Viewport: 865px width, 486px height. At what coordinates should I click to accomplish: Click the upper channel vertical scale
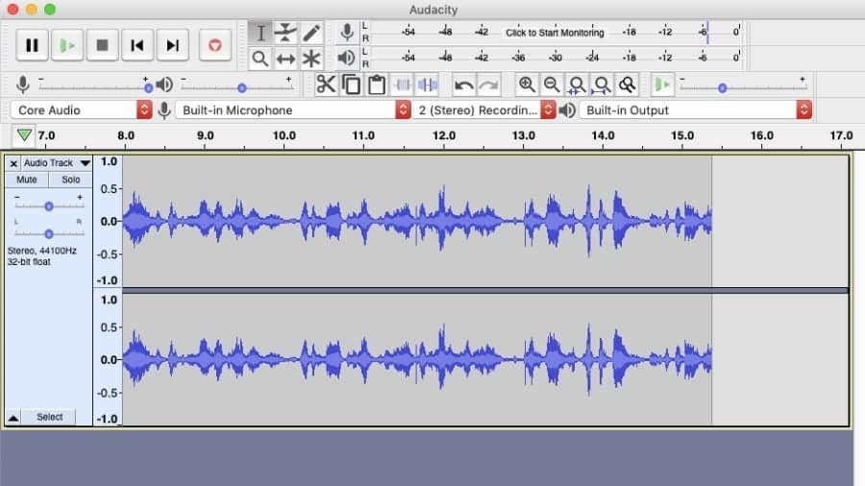(108, 221)
